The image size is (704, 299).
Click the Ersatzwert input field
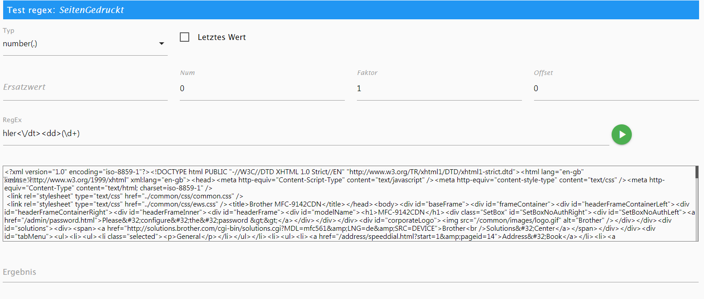pyautogui.click(x=85, y=88)
